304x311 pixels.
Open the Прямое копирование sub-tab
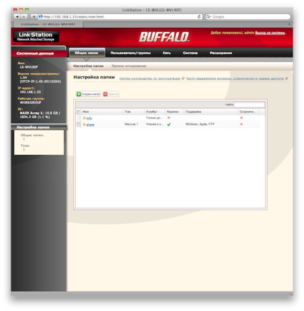[129, 66]
